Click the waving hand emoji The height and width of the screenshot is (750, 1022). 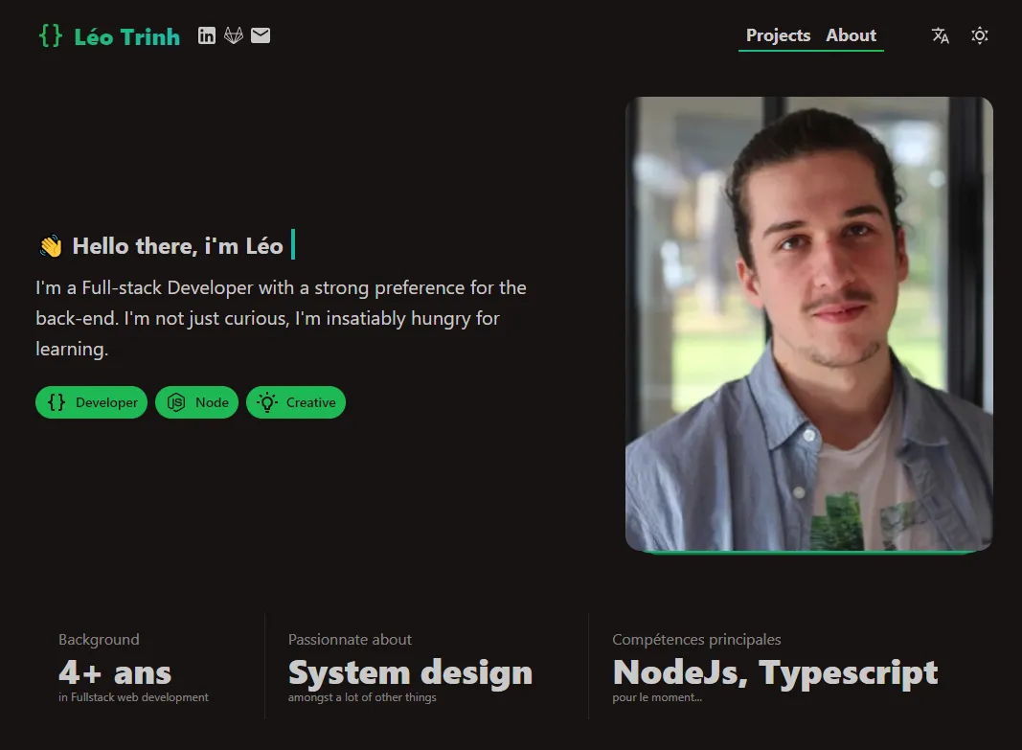point(51,246)
